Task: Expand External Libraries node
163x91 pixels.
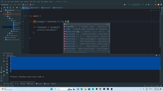Action: pos(4,38)
